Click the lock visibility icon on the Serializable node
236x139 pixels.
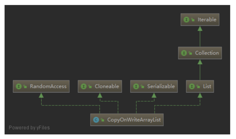pos(142,87)
